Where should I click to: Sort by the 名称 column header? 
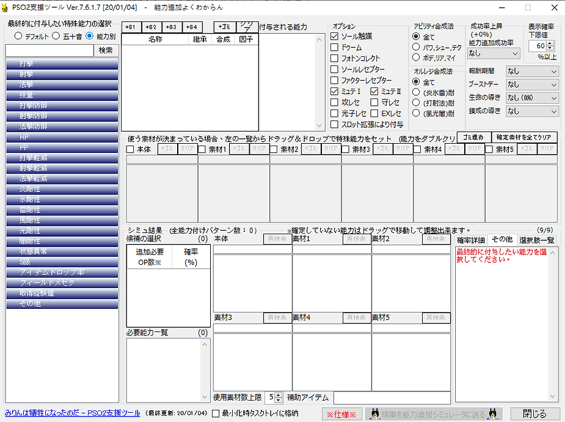point(155,39)
